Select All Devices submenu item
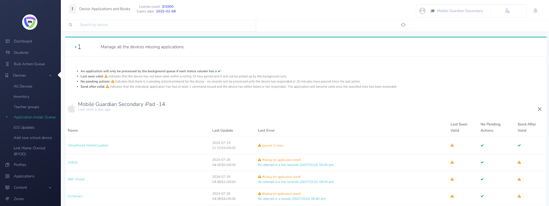549x206 pixels. (x=23, y=86)
